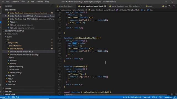Click the components breadcrumb segment
The height and width of the screenshot is (99, 177).
pyautogui.click(x=66, y=10)
